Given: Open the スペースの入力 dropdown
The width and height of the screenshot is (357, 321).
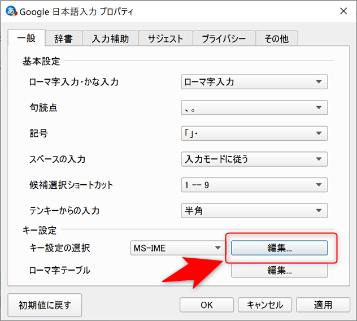Looking at the screenshot, I should 254,159.
